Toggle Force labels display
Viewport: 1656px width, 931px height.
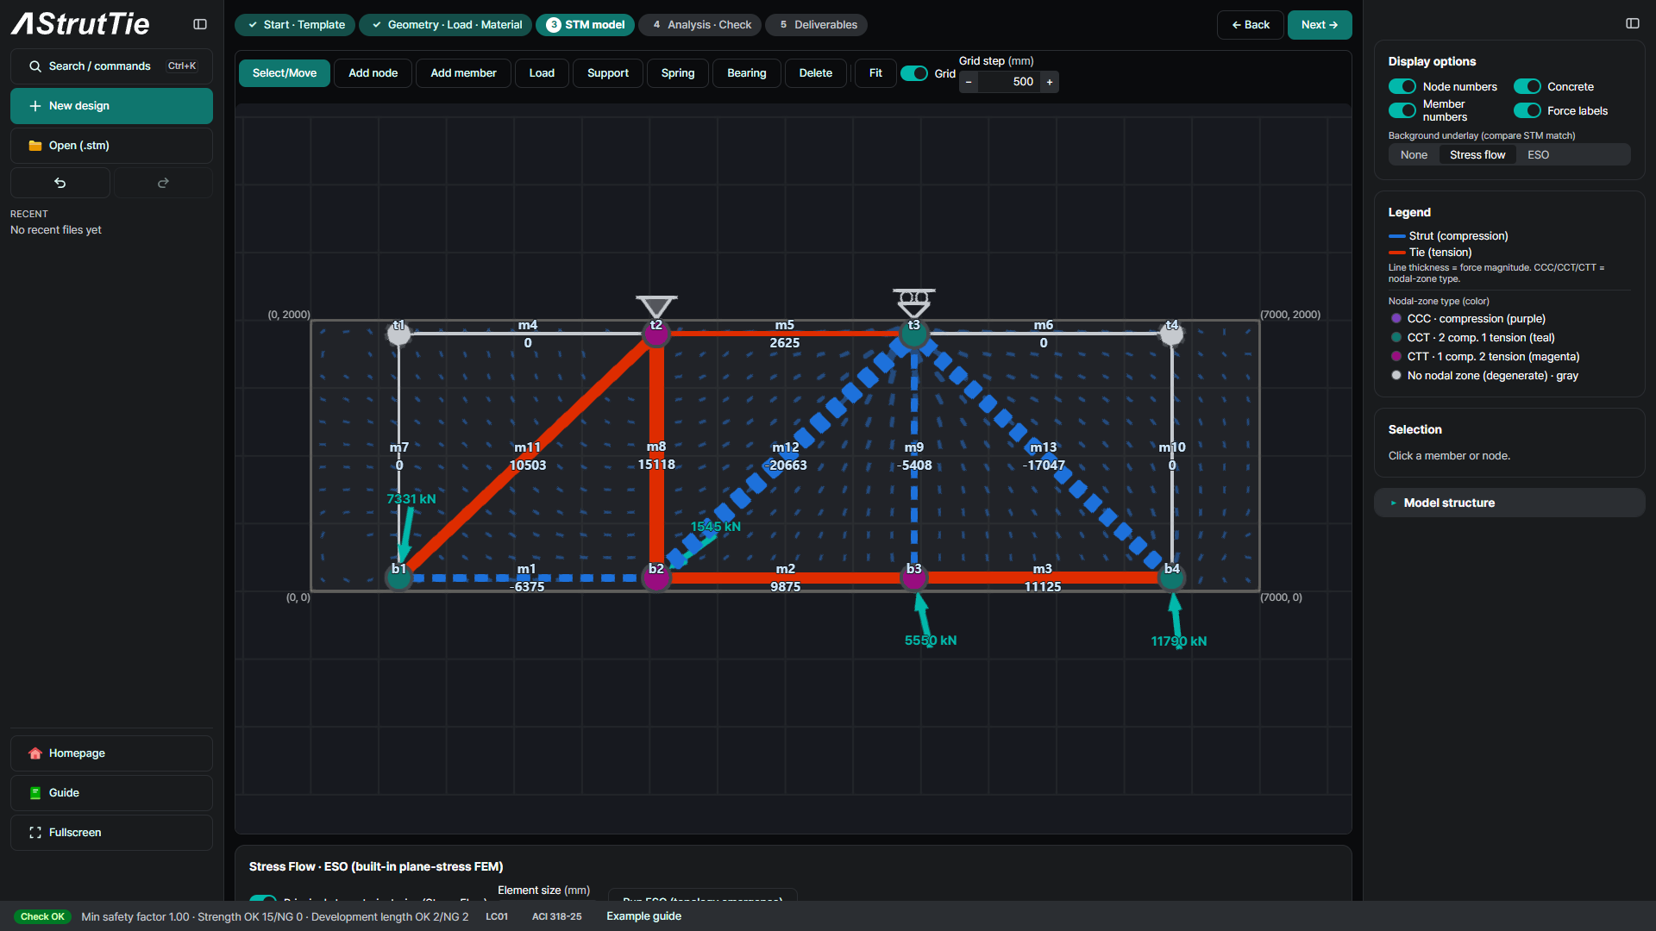pos(1527,110)
